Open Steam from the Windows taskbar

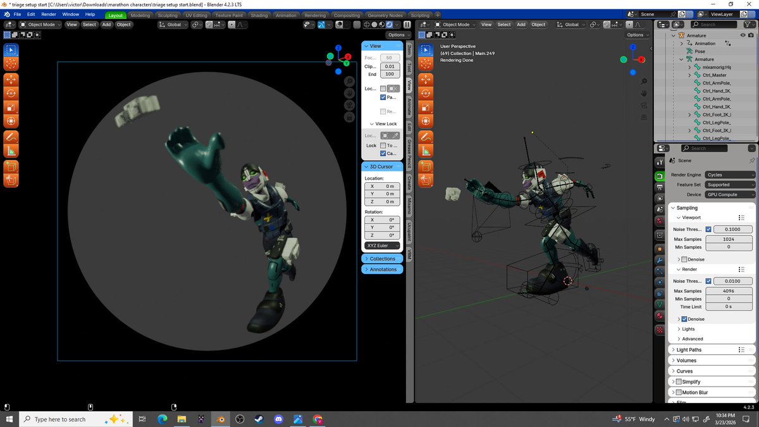tap(259, 419)
